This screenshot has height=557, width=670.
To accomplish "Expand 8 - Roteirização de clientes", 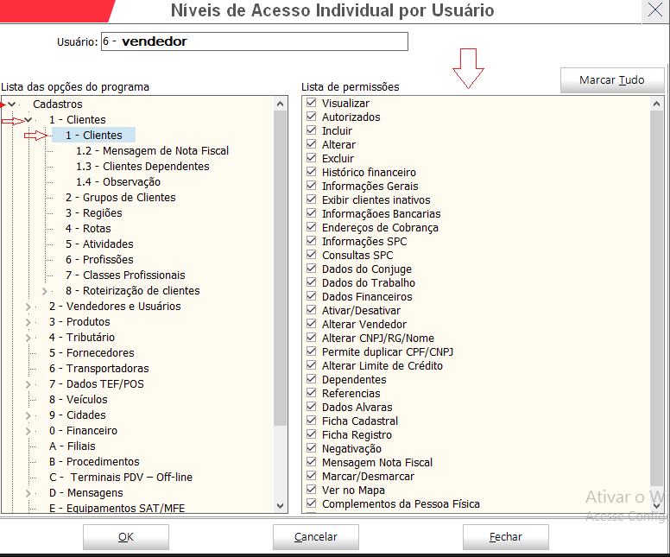I will (x=44, y=291).
